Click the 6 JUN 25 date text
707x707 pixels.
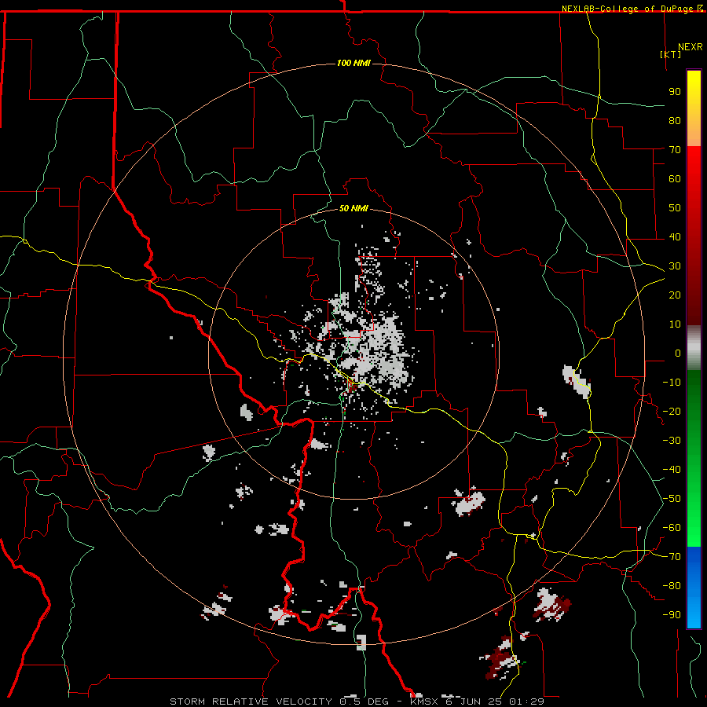[474, 702]
